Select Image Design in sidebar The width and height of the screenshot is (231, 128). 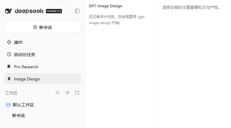tap(43, 79)
